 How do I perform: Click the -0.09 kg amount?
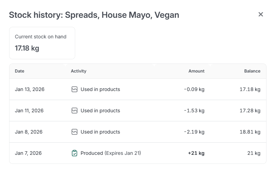(x=194, y=89)
